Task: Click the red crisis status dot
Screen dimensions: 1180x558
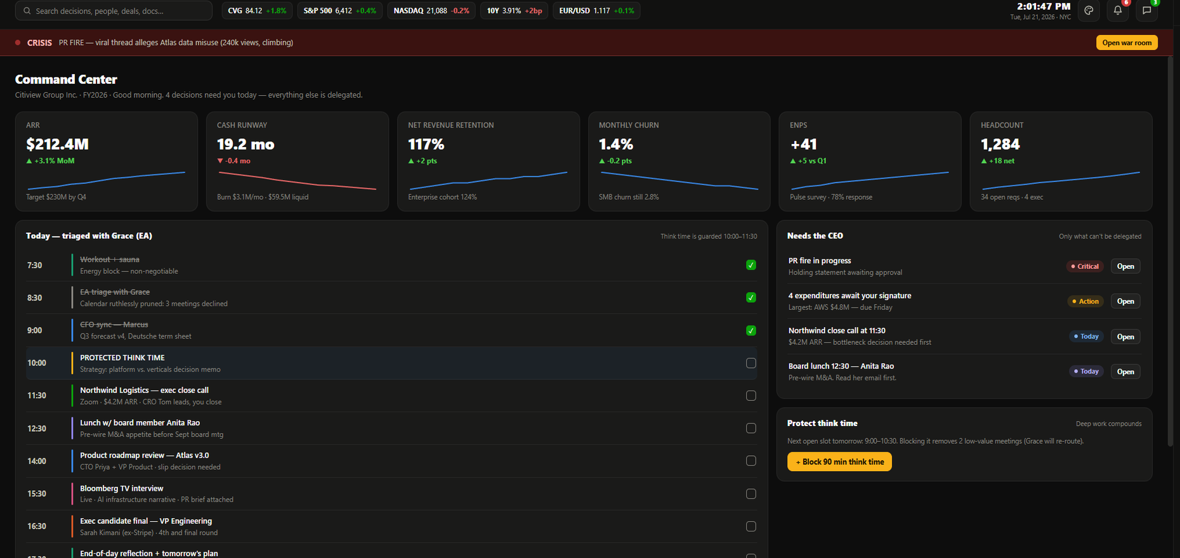Action: [x=18, y=42]
